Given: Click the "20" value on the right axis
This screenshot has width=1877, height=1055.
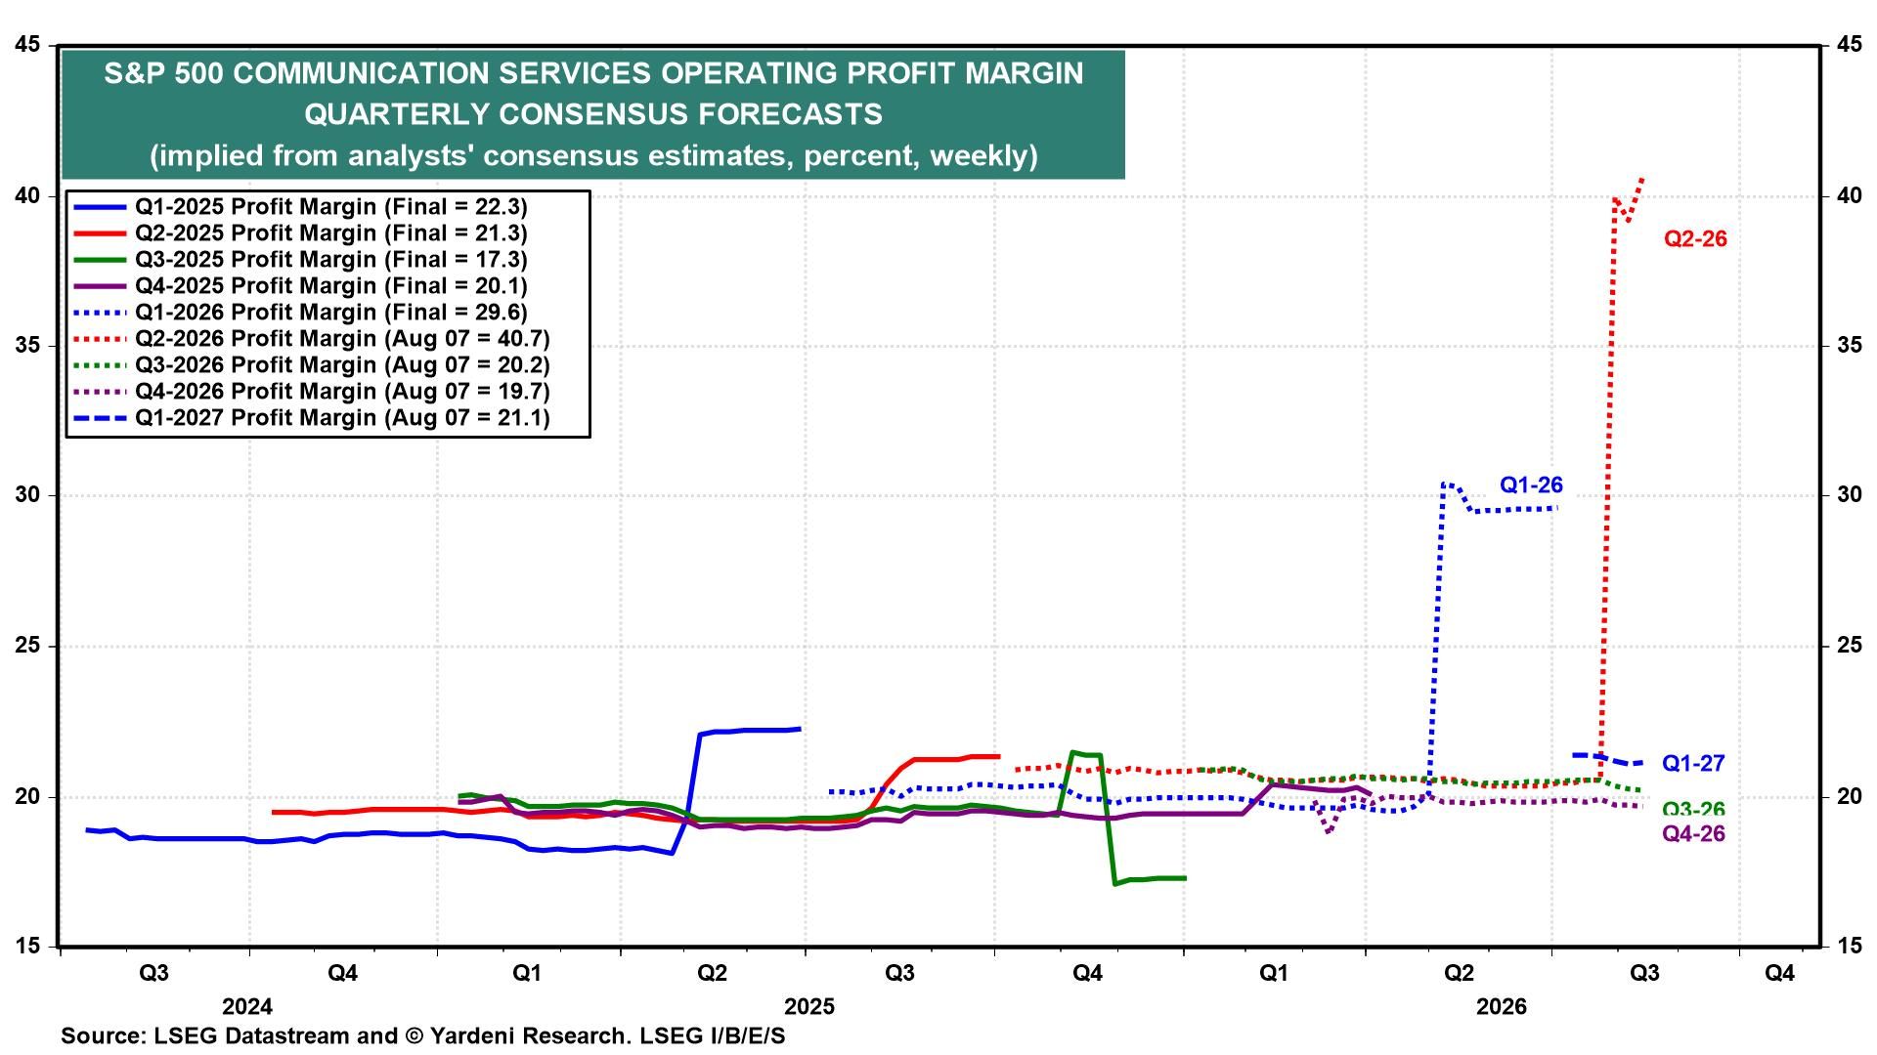Looking at the screenshot, I should tap(1849, 796).
